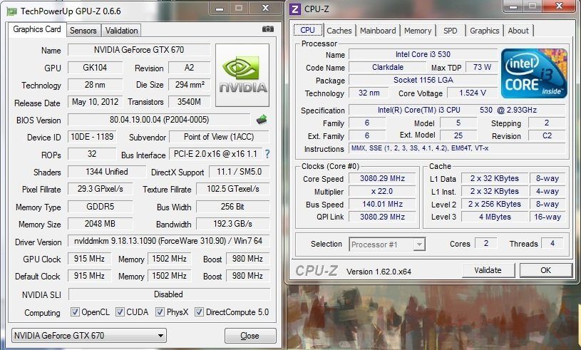Close the GPU-Z window with X
The image size is (581, 350).
(x=265, y=8)
